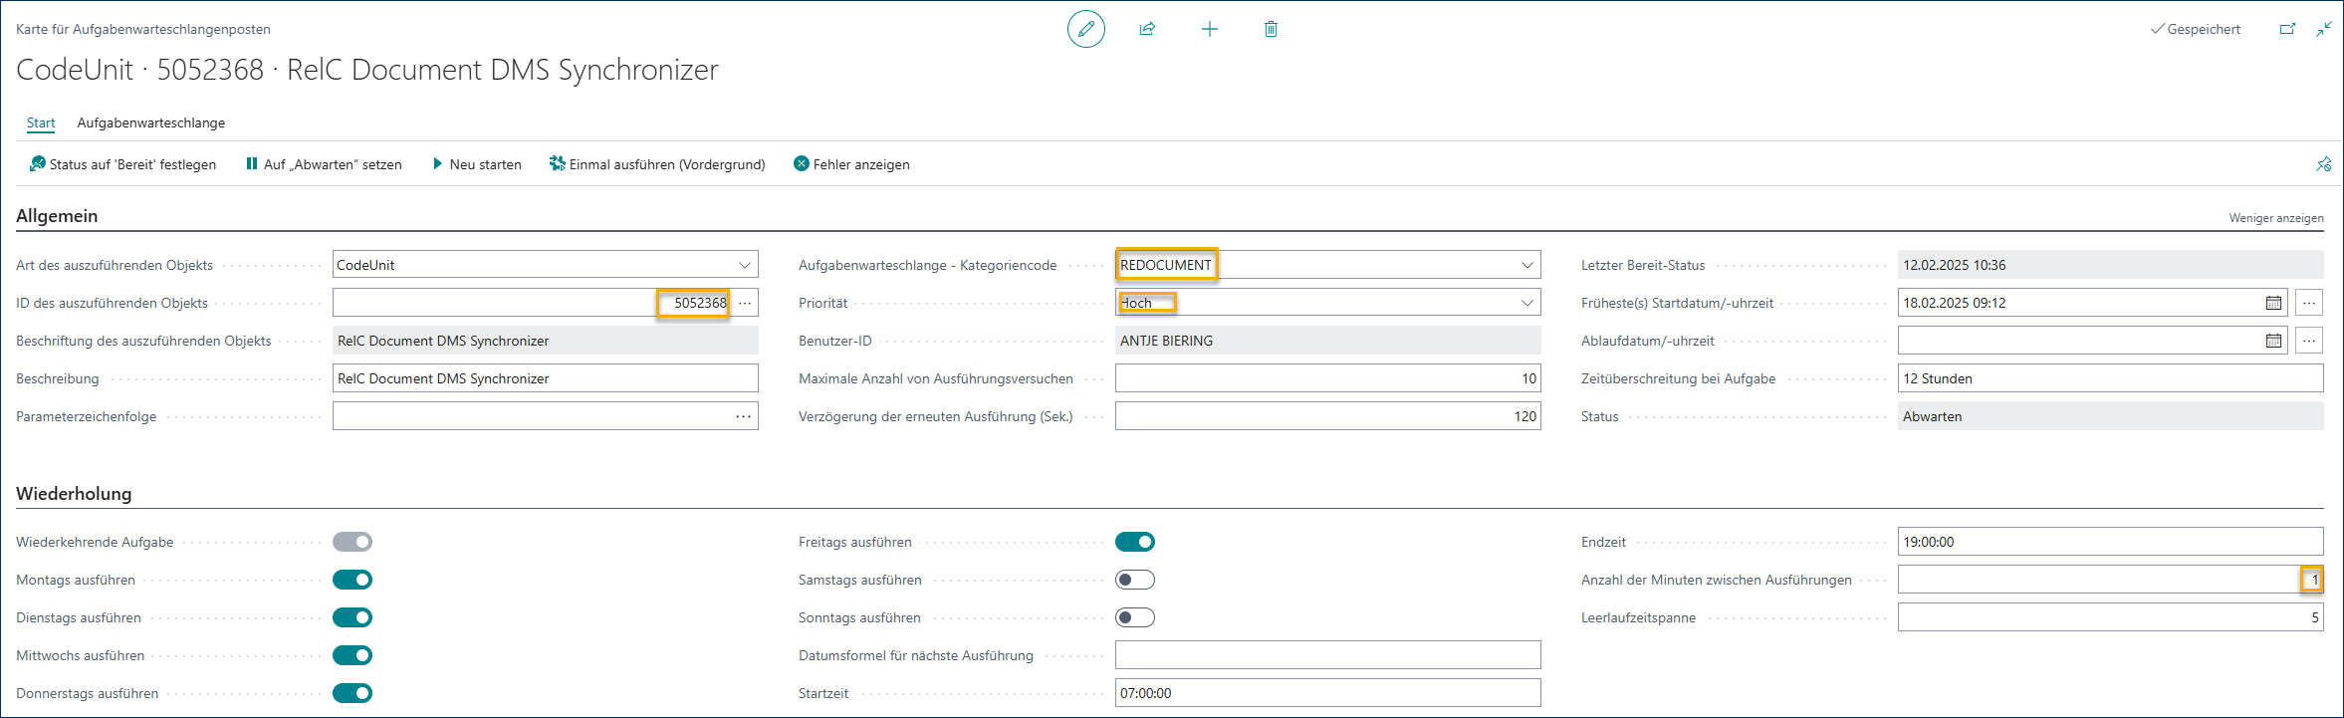
Task: Open card in new window icon
Action: [2287, 29]
